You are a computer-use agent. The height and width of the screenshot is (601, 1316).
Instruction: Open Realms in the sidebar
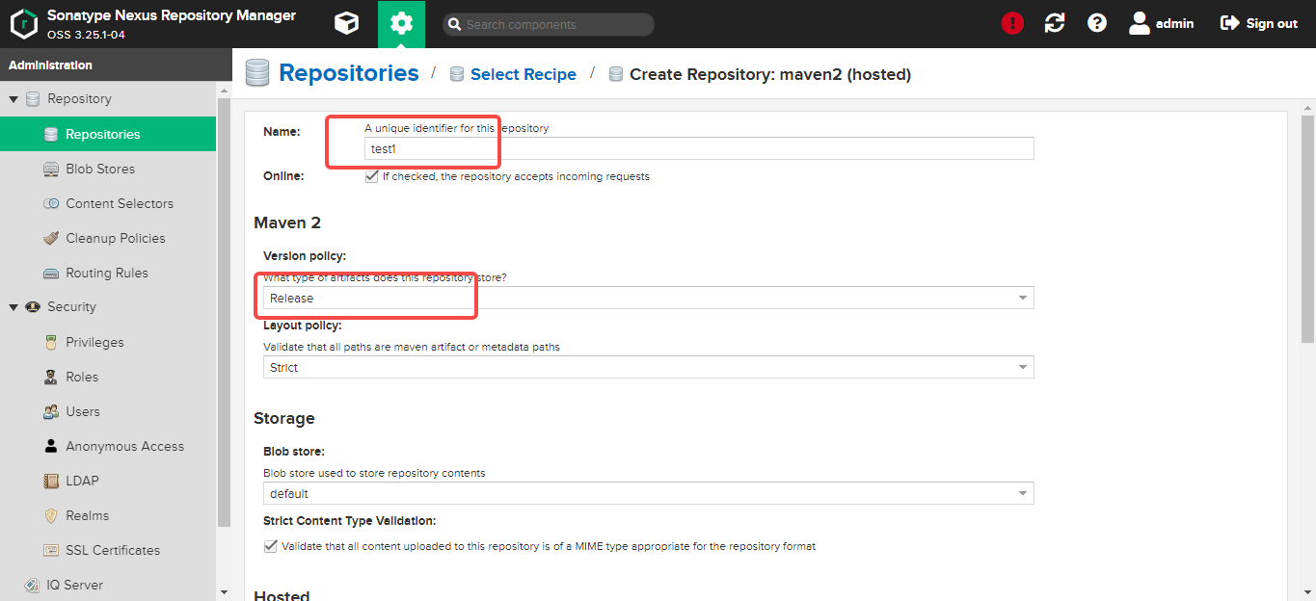(x=108, y=515)
